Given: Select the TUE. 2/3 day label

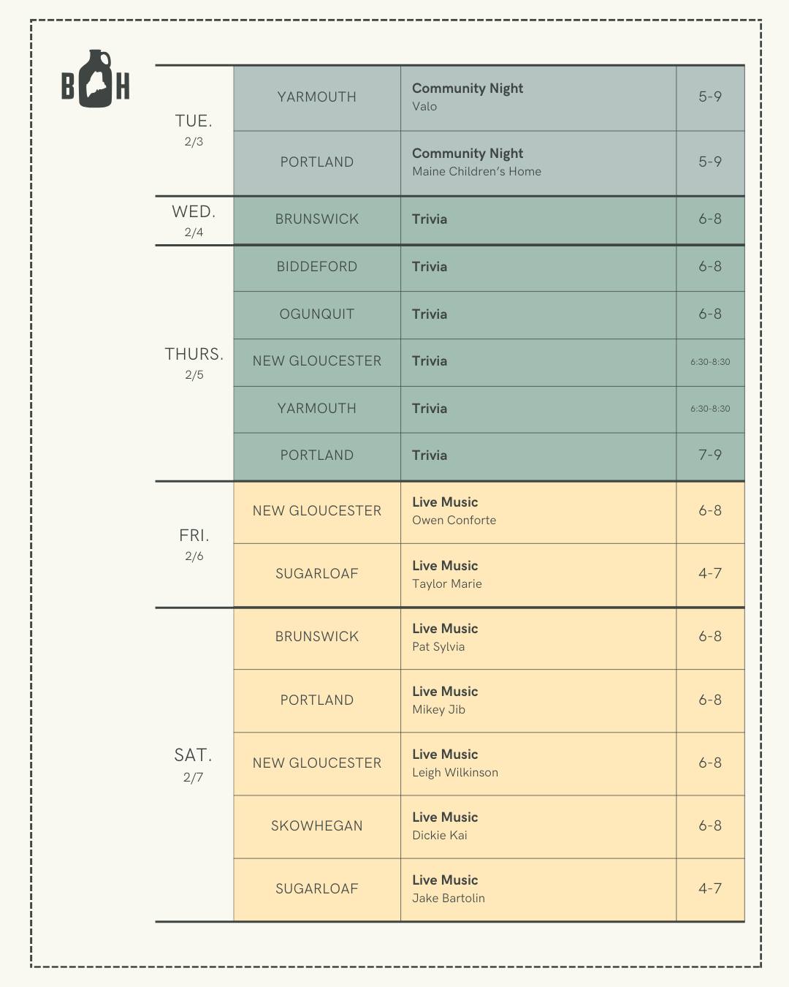Looking at the screenshot, I should click(x=194, y=129).
